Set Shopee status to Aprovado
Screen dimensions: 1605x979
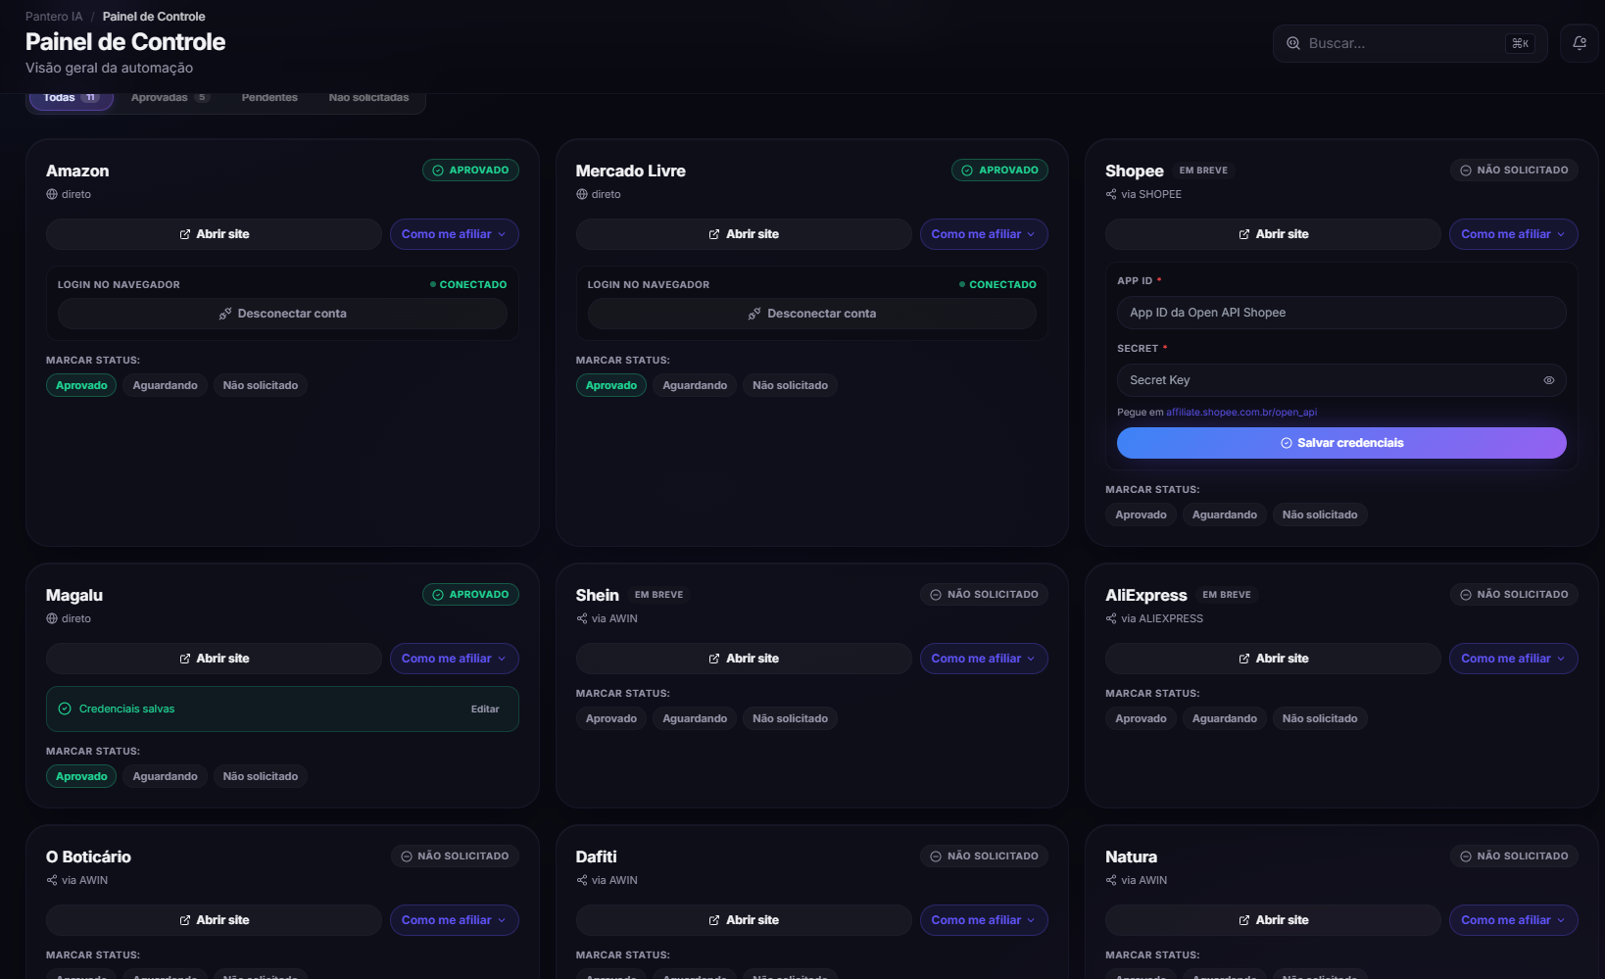pos(1141,514)
